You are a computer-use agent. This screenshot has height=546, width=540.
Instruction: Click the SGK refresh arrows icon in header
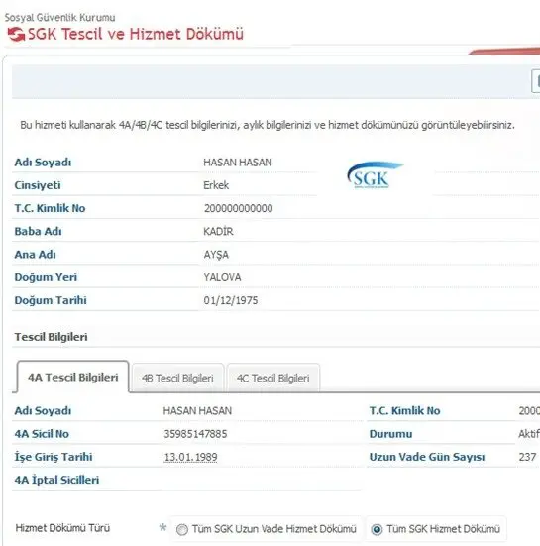point(16,34)
